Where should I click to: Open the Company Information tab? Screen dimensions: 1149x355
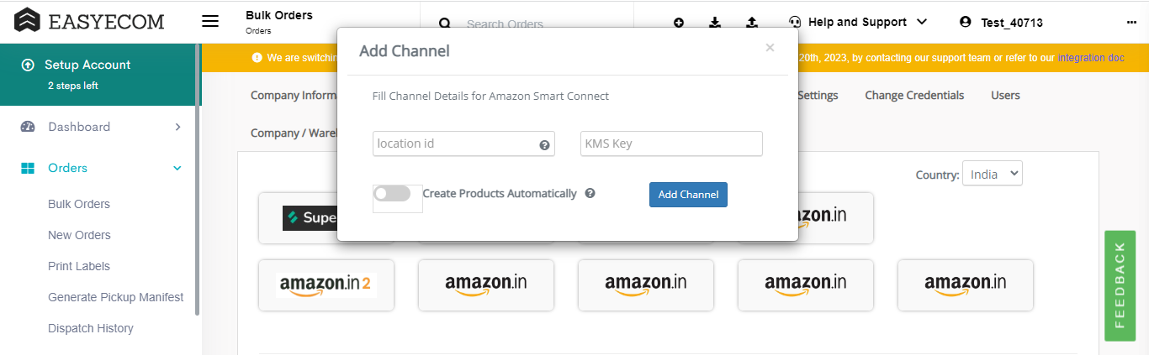294,95
